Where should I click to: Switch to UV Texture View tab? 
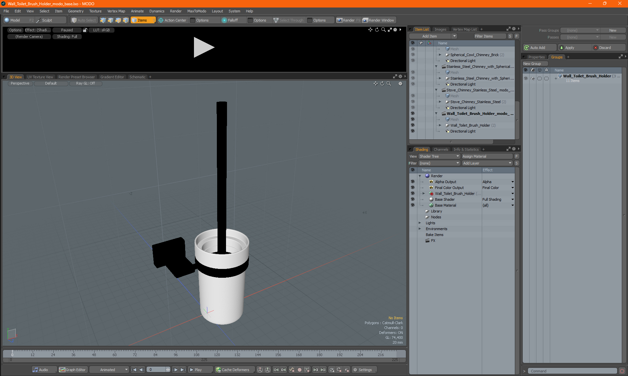40,77
